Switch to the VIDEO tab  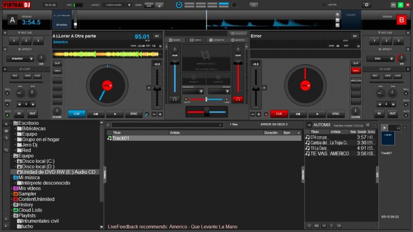click(196, 40)
